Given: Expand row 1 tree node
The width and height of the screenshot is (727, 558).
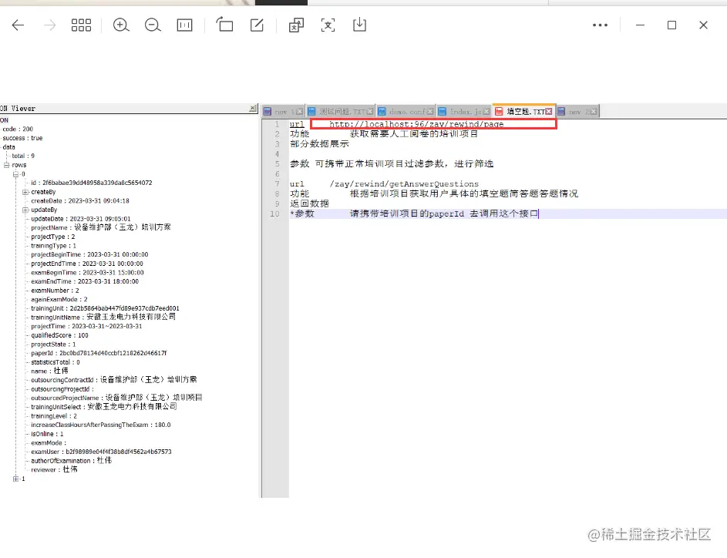Looking at the screenshot, I should [15, 479].
